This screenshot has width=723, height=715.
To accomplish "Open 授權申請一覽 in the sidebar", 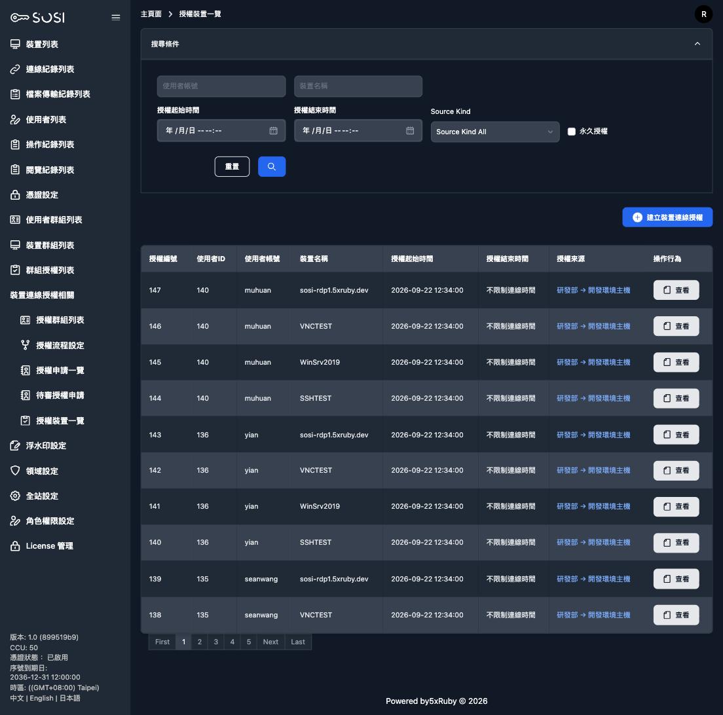I will coord(60,370).
